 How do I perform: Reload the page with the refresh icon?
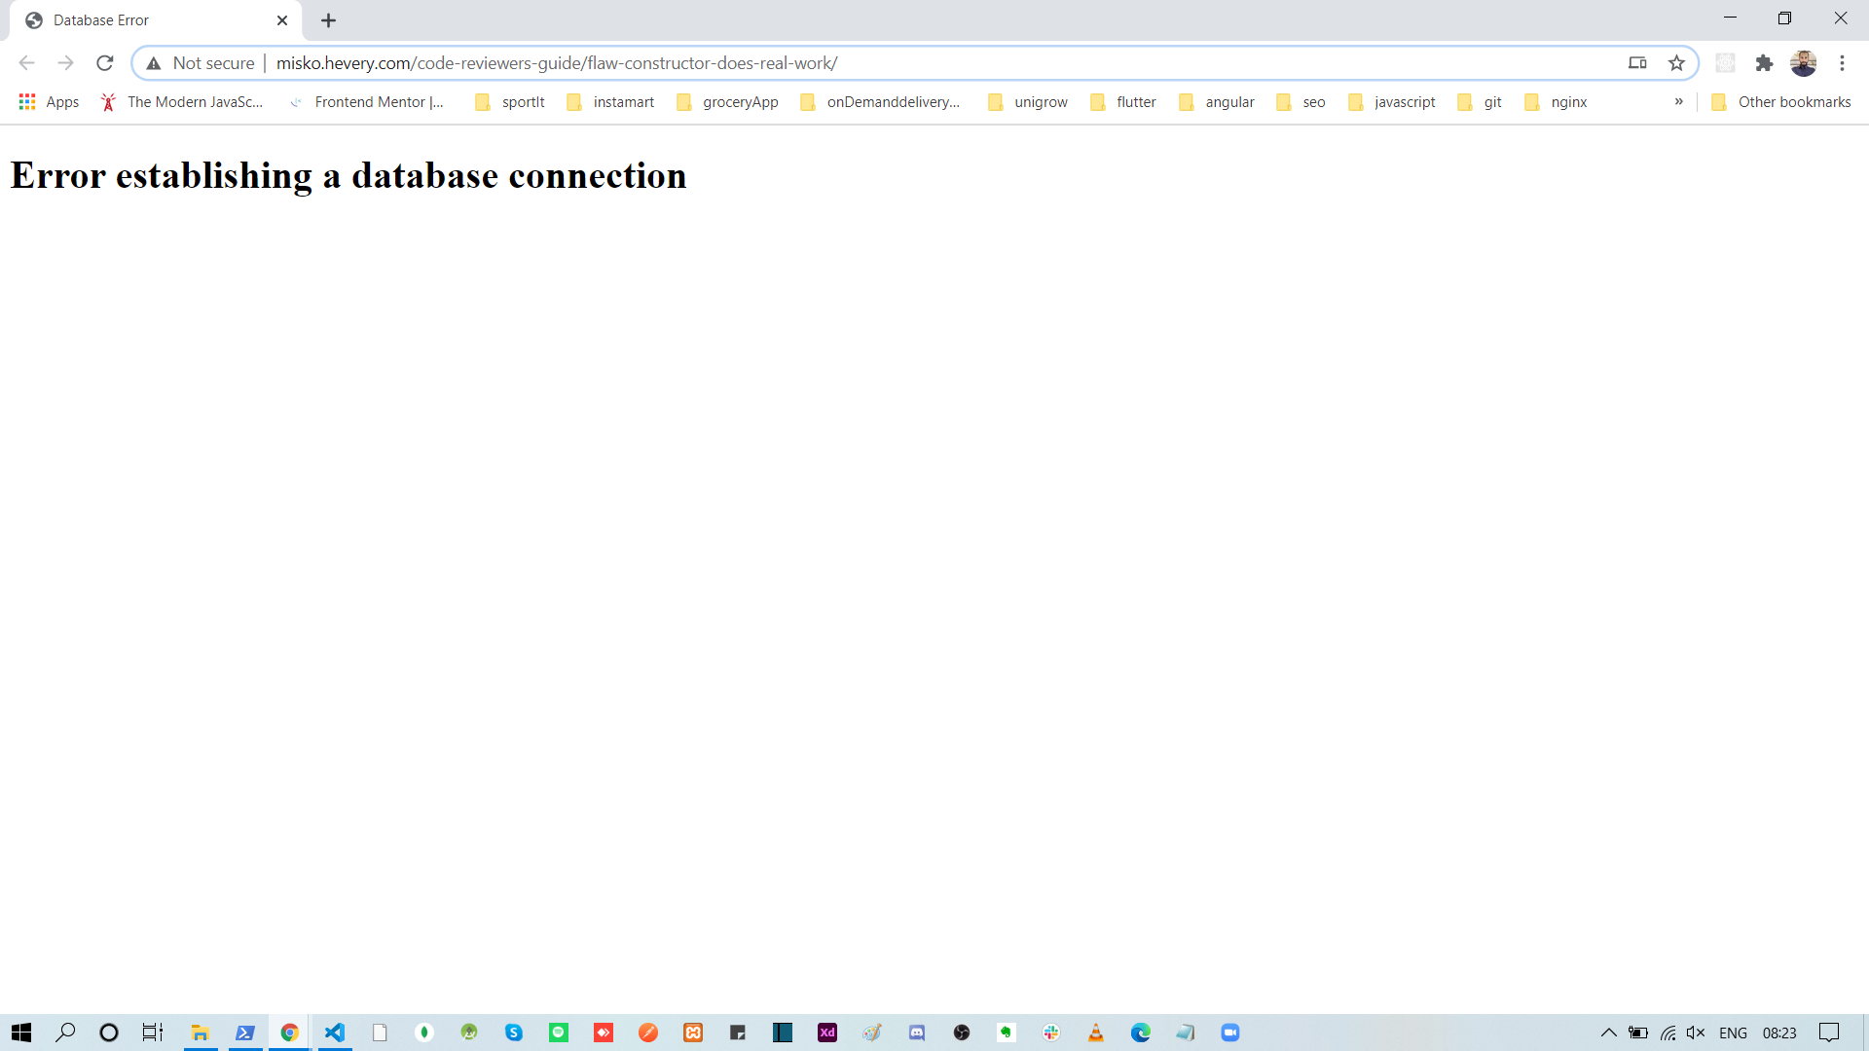pos(105,63)
